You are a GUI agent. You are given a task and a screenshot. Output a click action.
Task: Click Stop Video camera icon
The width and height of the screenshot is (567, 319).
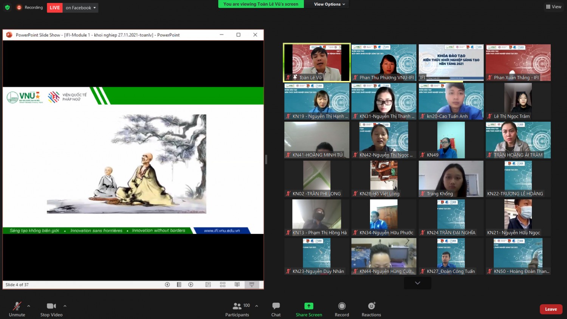point(51,306)
